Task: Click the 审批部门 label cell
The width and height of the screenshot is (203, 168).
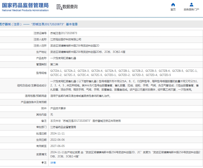Action: [x=24, y=127]
